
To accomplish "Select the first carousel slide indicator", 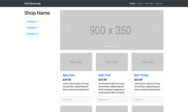I will (107, 47).
